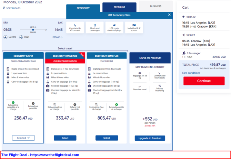Switch to the Business tab

click(x=156, y=6)
